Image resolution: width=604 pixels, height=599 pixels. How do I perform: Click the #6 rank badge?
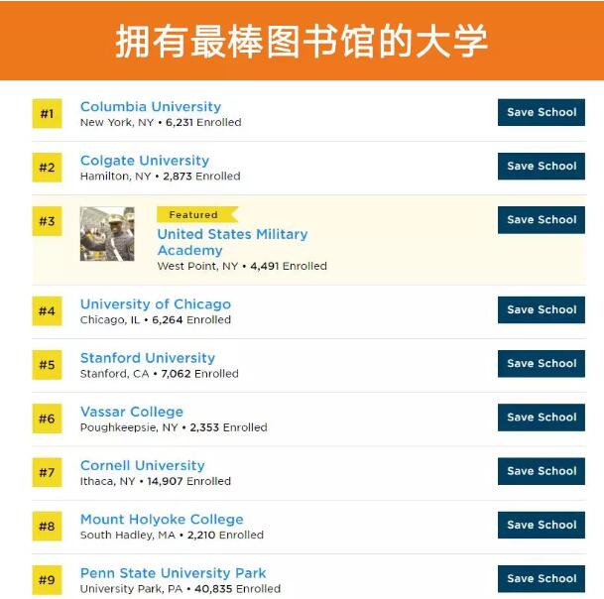pos(47,419)
